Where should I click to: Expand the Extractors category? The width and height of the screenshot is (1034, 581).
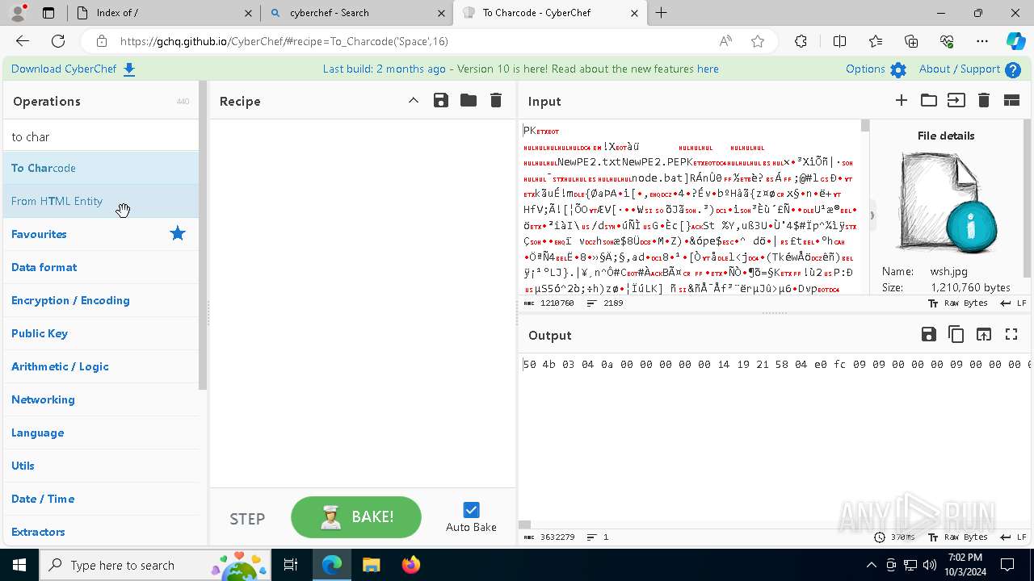point(101,531)
